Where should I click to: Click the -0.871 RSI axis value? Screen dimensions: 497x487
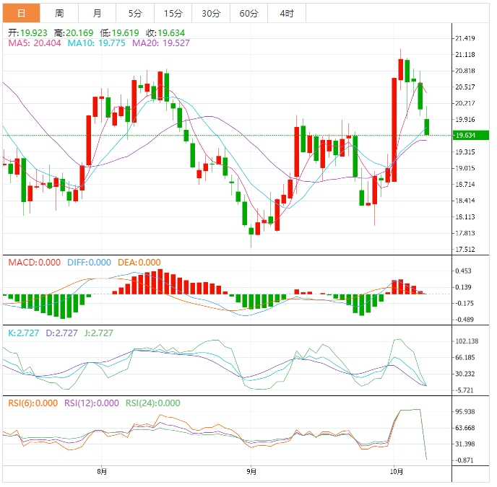(464, 460)
